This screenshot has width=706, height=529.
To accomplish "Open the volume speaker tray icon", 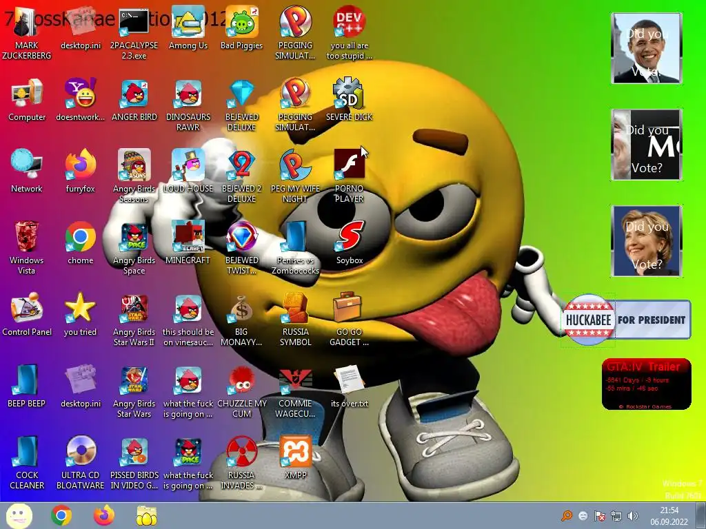I will point(633,515).
